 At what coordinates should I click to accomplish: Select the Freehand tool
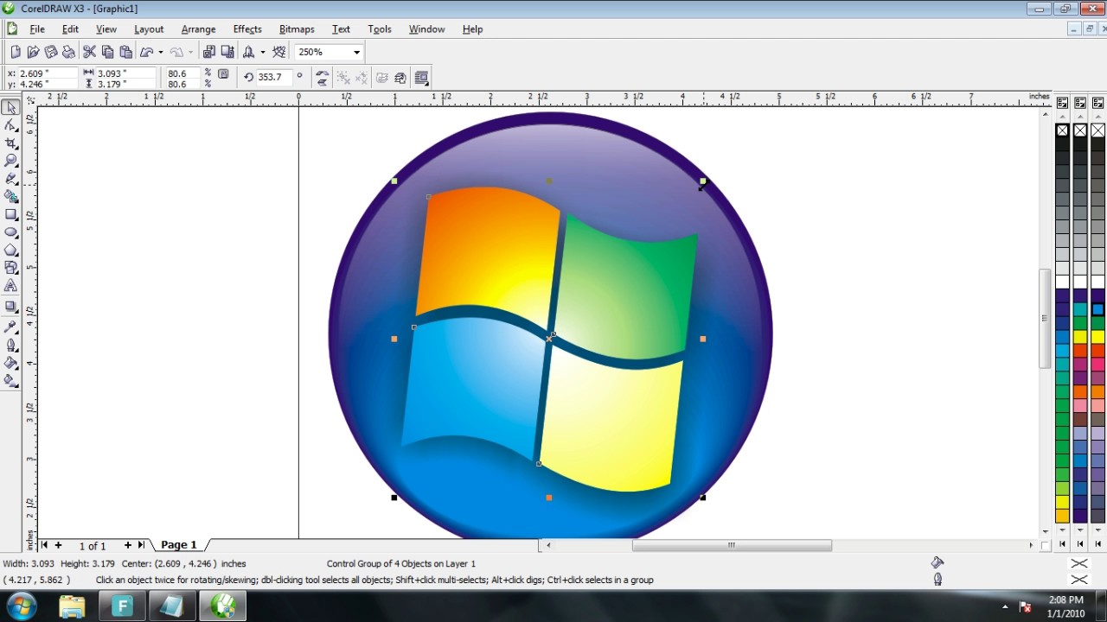(x=10, y=179)
